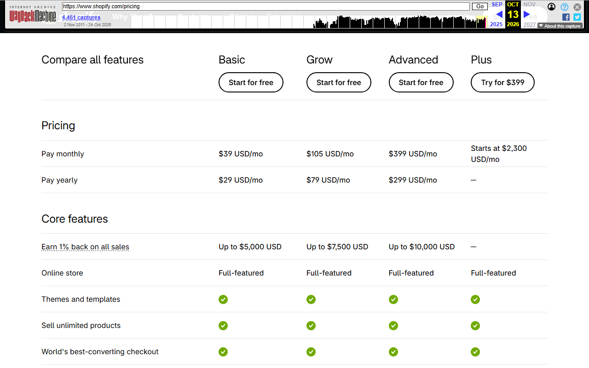This screenshot has width=589, height=368.
Task: Jump to the SEP month capture
Action: pos(497,5)
